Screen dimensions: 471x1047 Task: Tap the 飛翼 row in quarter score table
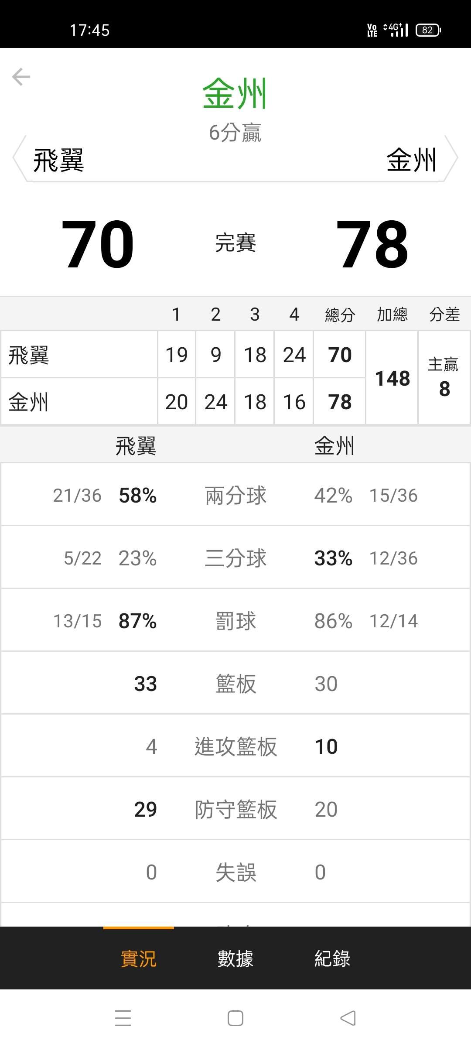point(183,355)
